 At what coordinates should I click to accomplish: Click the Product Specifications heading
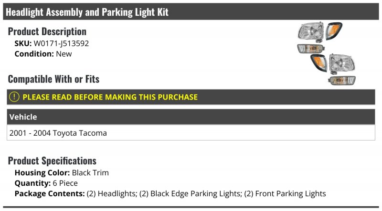(x=52, y=161)
